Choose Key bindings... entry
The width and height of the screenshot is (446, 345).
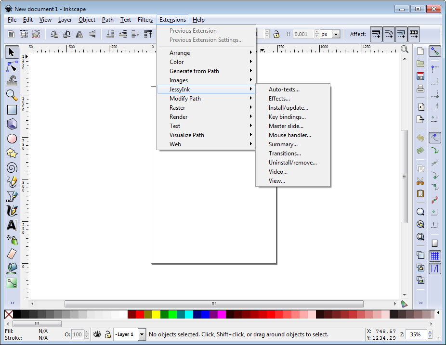click(293, 117)
